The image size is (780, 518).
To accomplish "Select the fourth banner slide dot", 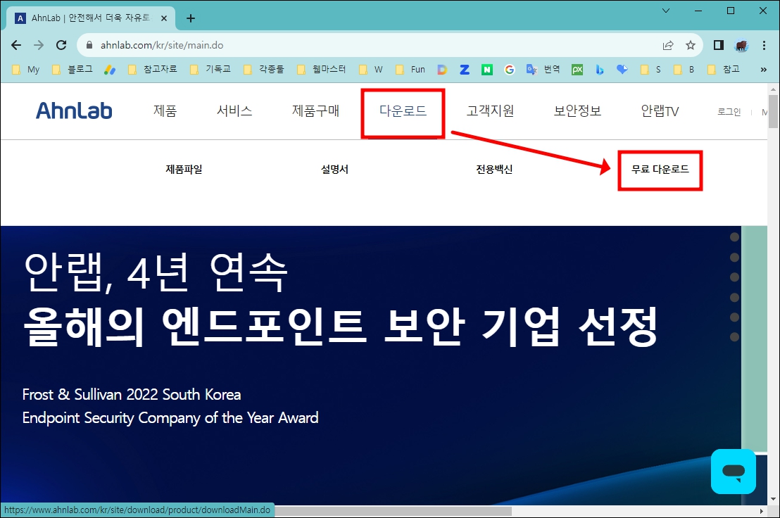I will 734,297.
